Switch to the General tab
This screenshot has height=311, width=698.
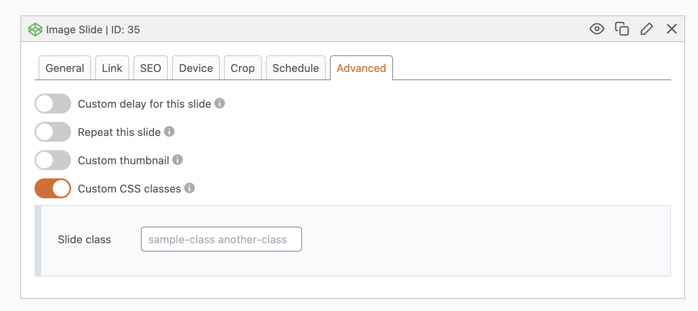[x=65, y=68]
